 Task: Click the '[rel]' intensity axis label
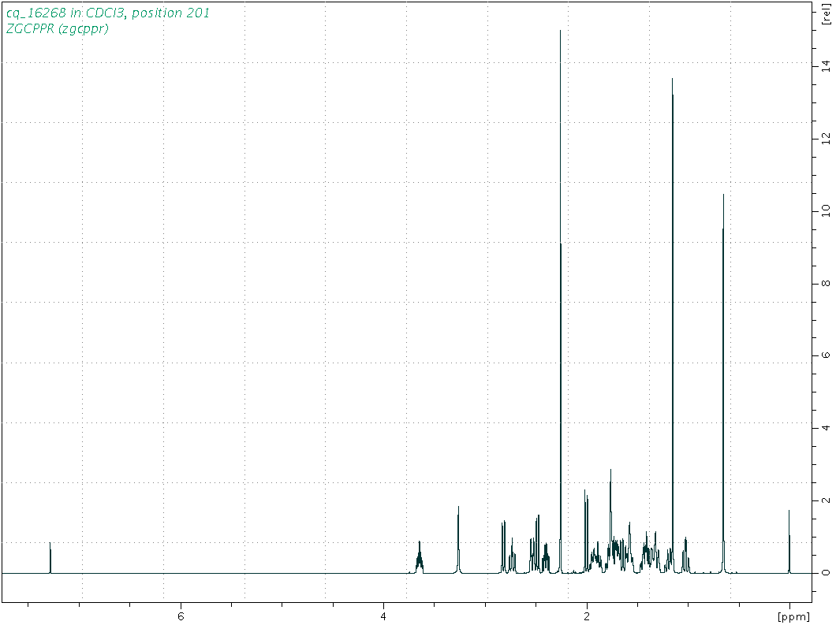[x=827, y=16]
